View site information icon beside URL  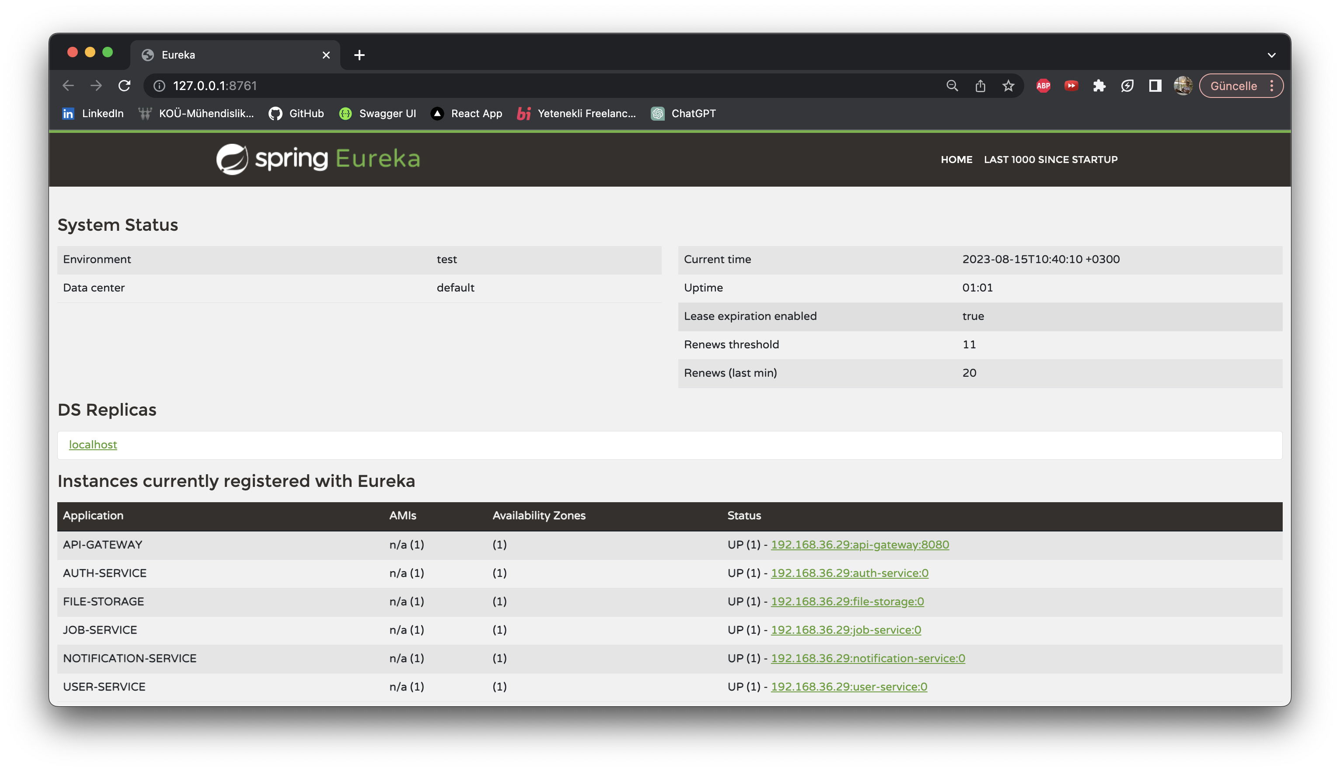tap(159, 86)
